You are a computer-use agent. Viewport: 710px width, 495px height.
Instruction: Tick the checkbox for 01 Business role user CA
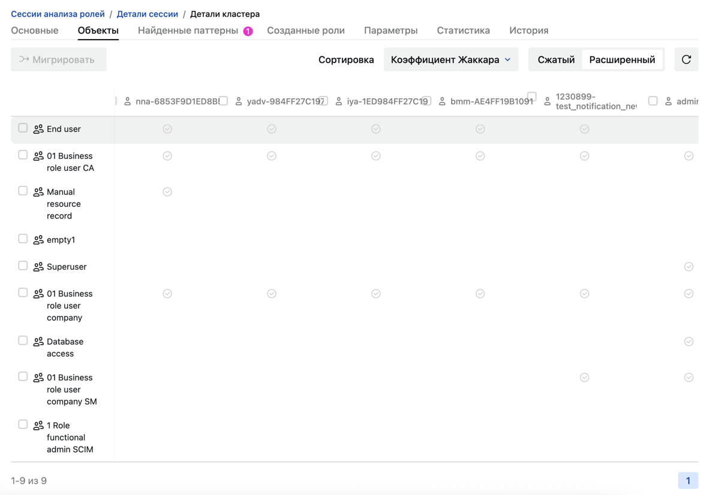[x=23, y=155]
